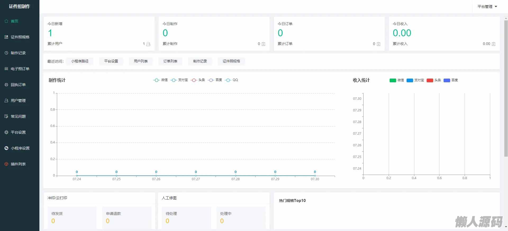Click the 电子照订单 sidebar icon
Viewport: 508px width, 231px height.
pos(6,69)
